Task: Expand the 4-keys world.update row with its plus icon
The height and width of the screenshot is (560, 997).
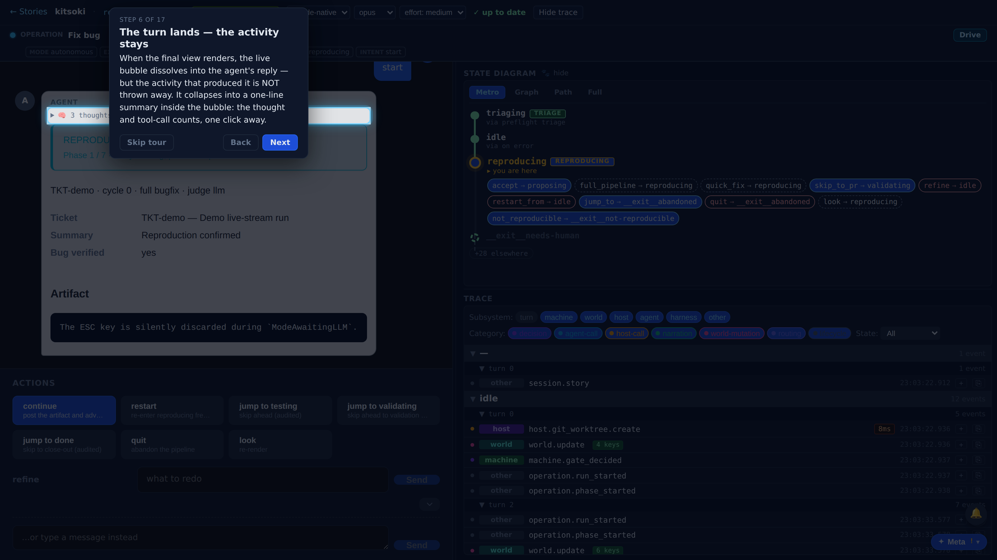Action: pos(961,445)
